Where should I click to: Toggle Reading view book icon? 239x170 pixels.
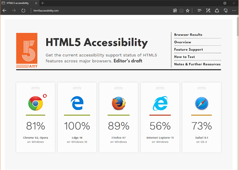coord(181,11)
